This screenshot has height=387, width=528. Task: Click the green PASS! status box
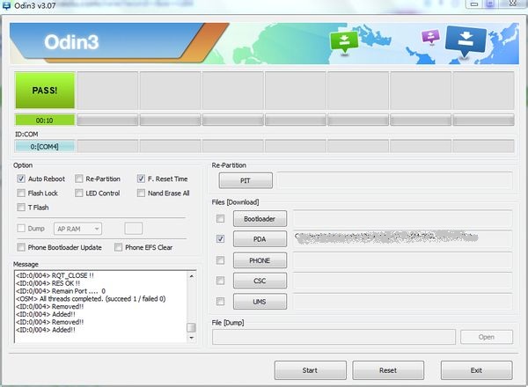click(45, 91)
